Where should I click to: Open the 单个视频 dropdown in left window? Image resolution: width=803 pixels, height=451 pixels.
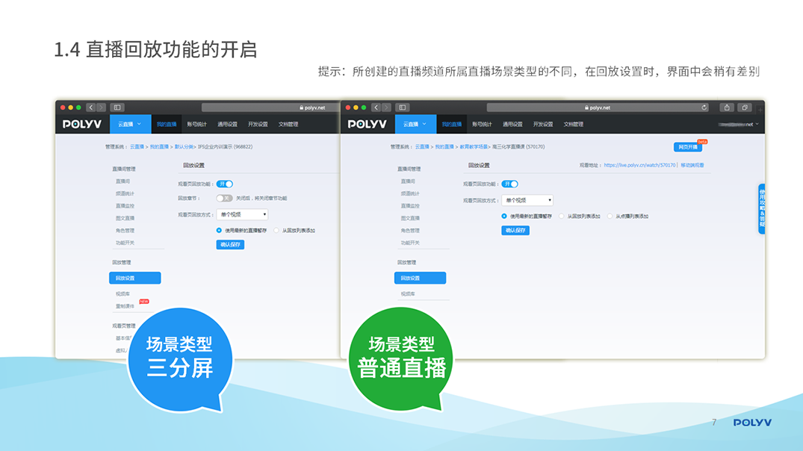pos(243,214)
